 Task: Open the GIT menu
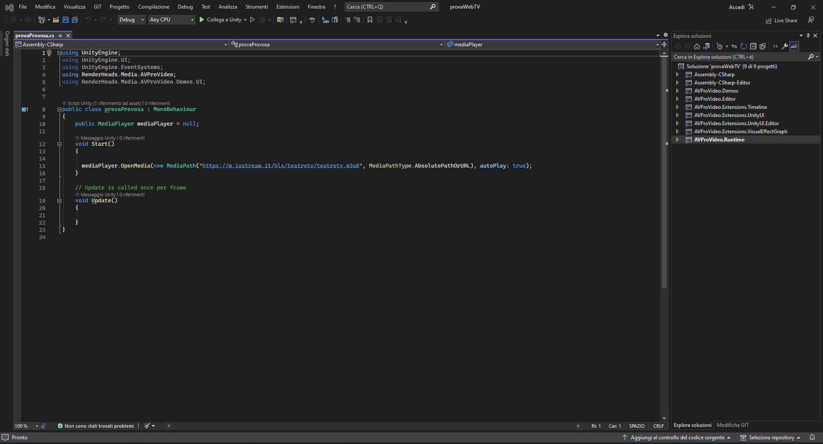tap(97, 6)
